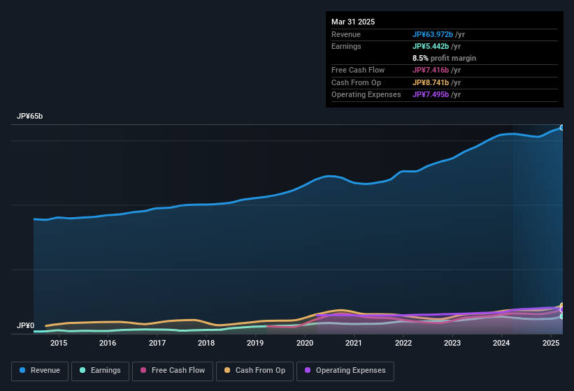Toggle the Free Cash Flow legend button
The height and width of the screenshot is (391, 574).
(173, 371)
